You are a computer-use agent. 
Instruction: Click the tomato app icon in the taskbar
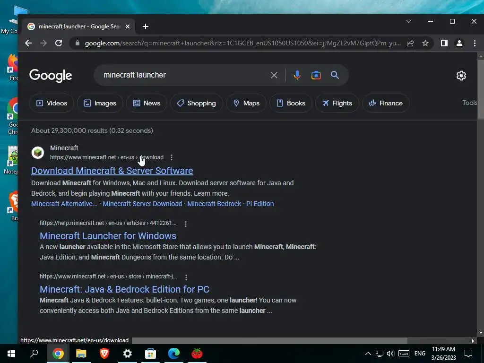click(197, 354)
